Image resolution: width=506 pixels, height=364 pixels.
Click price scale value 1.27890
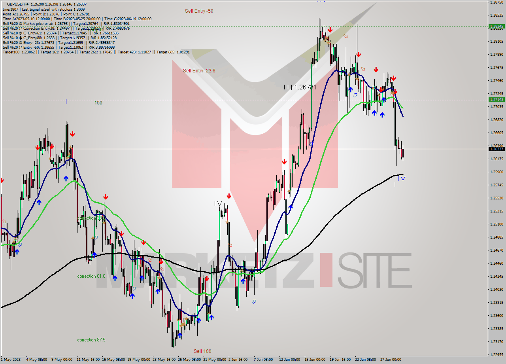pyautogui.click(x=497, y=55)
